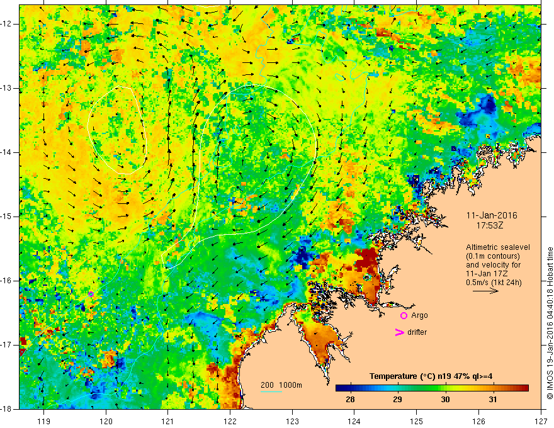
Task: Click the 'Temperature (°C) n19 47% ql>=4' title
Action: click(431, 376)
